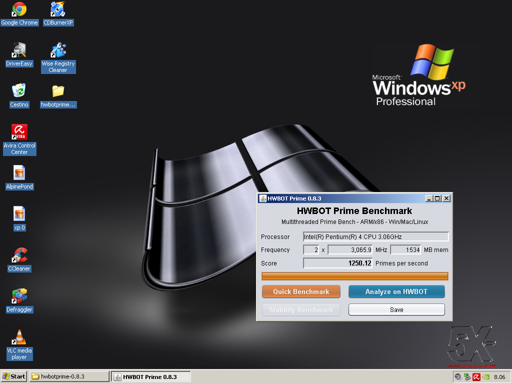The image size is (512, 384).
Task: Click the HWBOT Prime Benchmark heading
Action: (x=354, y=210)
